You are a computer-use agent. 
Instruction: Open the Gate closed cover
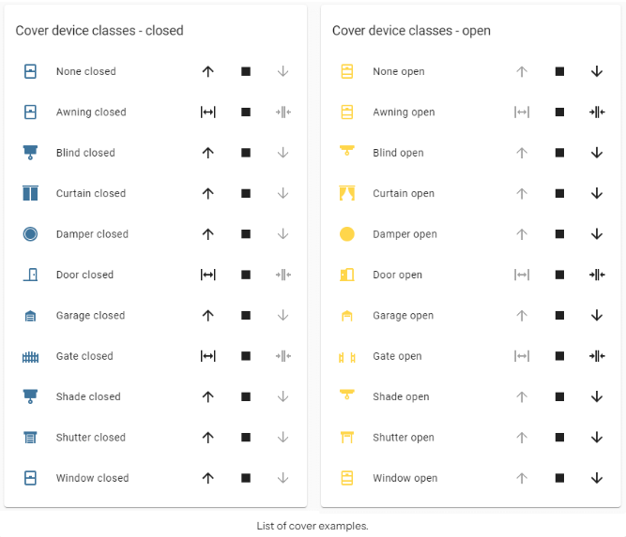point(208,356)
